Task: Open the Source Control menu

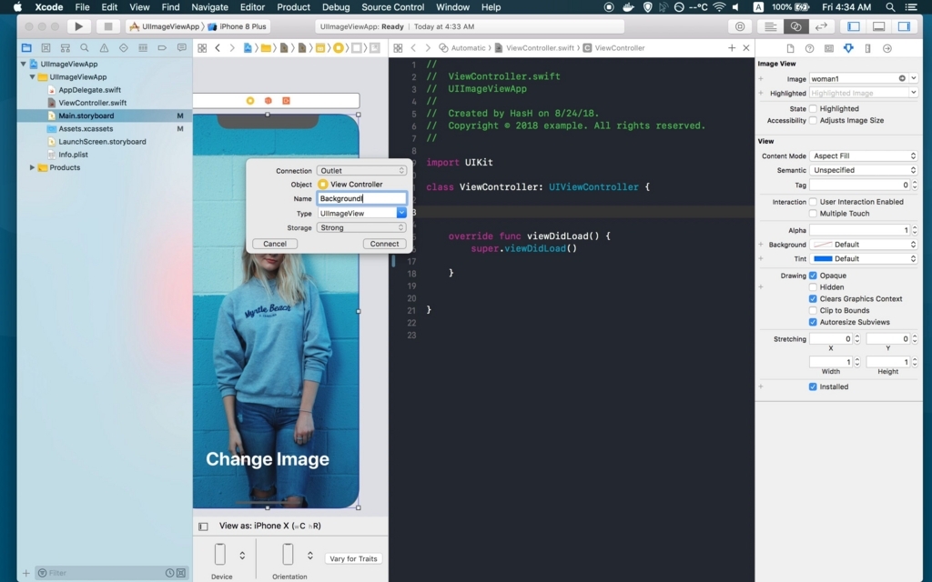Action: [393, 7]
